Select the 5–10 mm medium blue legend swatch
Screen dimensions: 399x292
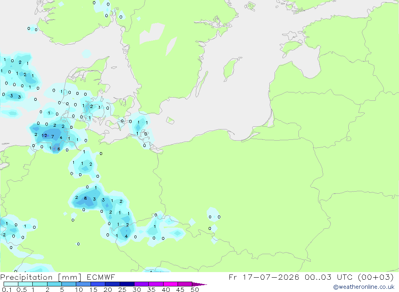69,284
